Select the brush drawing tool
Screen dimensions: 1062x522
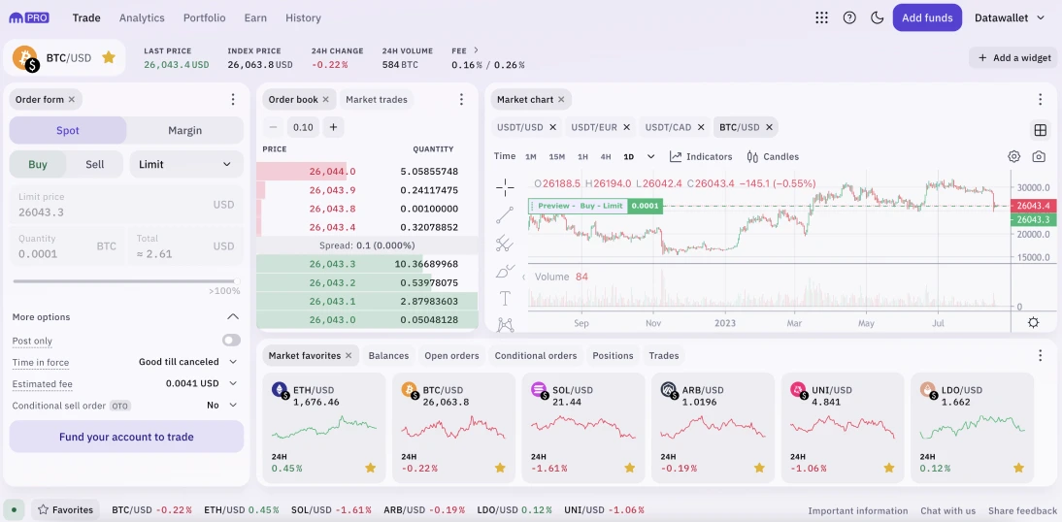[505, 271]
